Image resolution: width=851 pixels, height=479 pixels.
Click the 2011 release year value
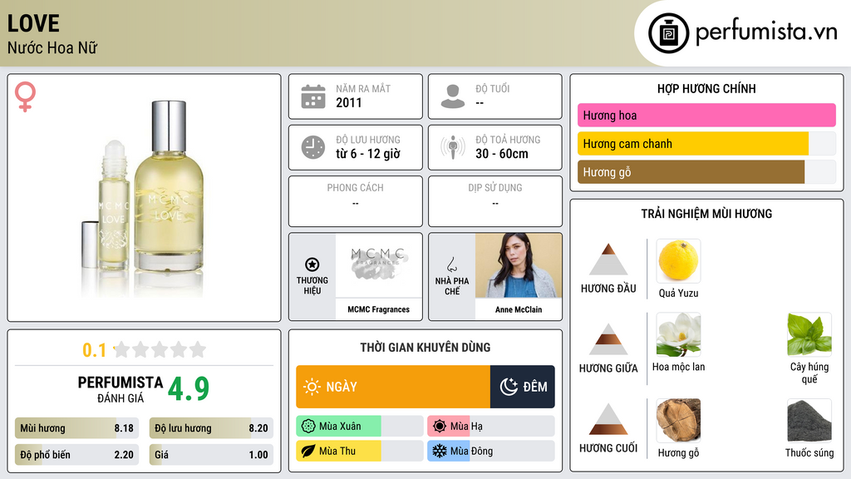tap(348, 102)
